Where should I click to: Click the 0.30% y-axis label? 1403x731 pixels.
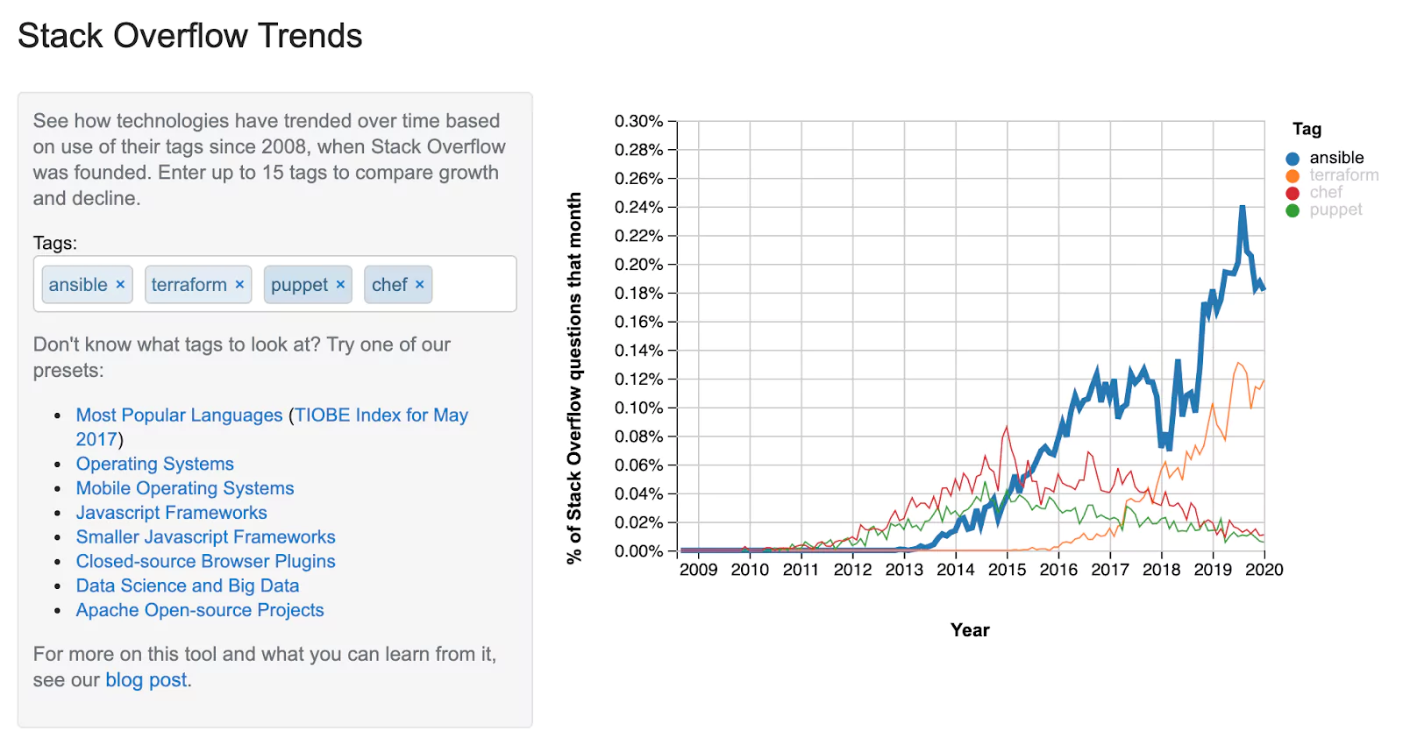pyautogui.click(x=638, y=121)
